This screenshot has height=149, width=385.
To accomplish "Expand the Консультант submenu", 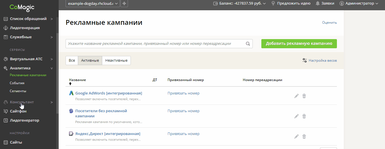I will point(52,102).
